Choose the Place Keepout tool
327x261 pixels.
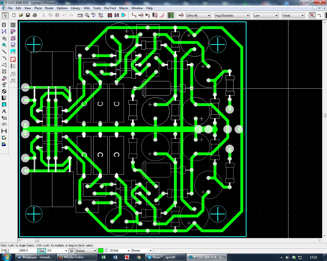click(4, 91)
